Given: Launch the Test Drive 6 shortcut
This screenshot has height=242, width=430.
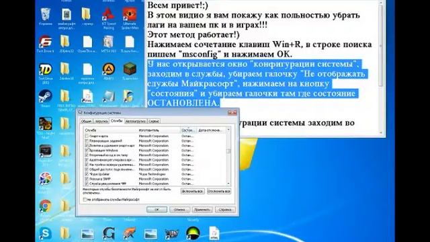Looking at the screenshot, I should pos(45,42).
